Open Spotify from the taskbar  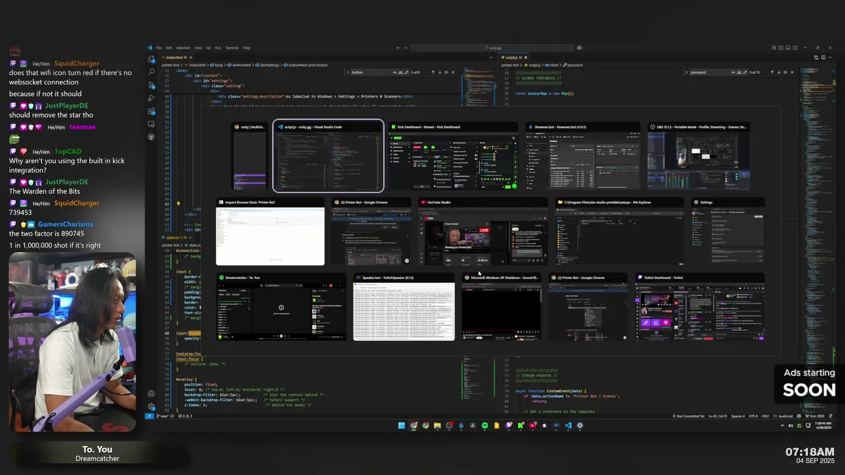pos(485,426)
